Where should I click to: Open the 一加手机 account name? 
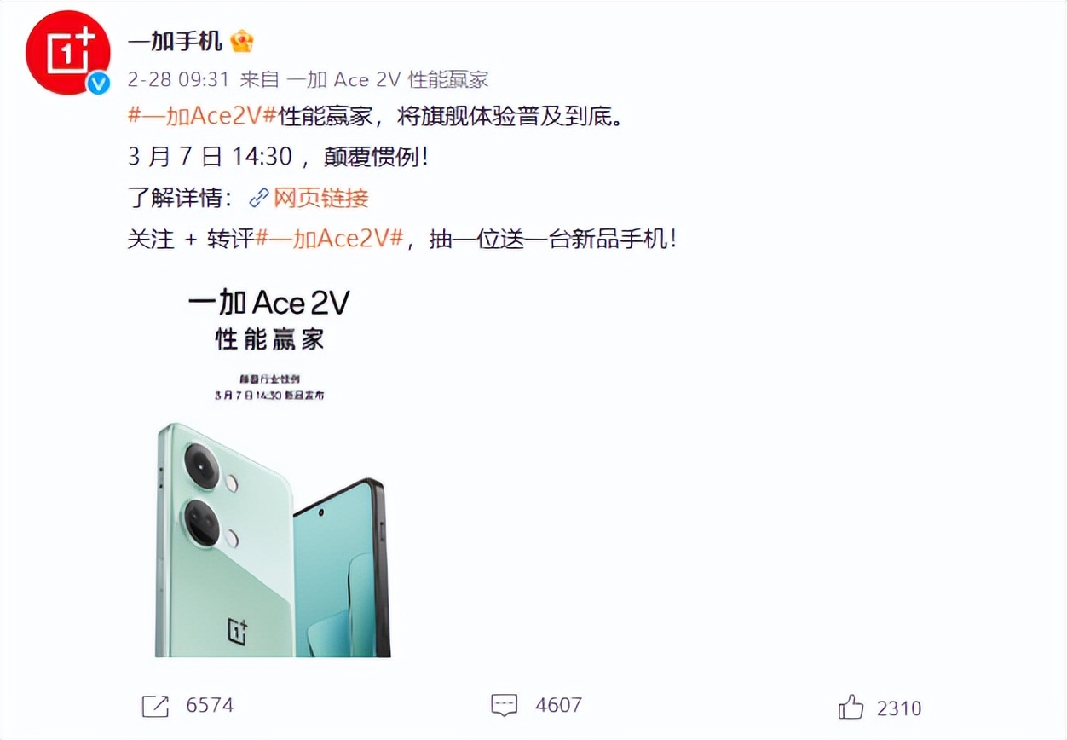click(x=176, y=41)
